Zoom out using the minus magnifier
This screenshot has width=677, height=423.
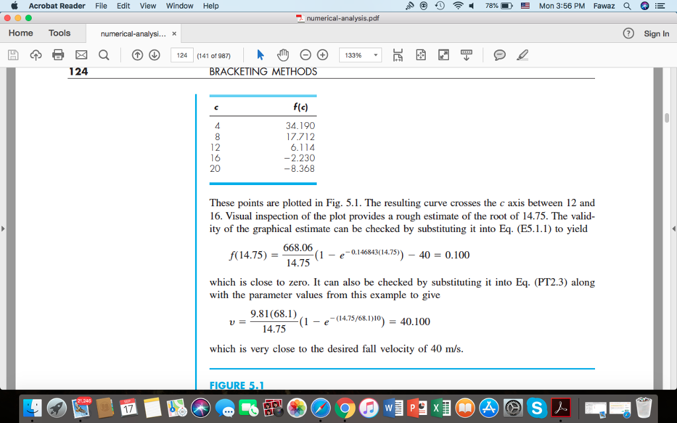coord(304,55)
